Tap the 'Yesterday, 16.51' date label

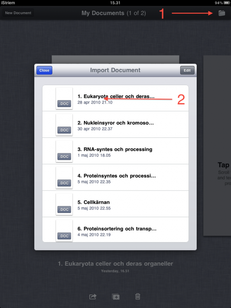[x=115, y=271]
